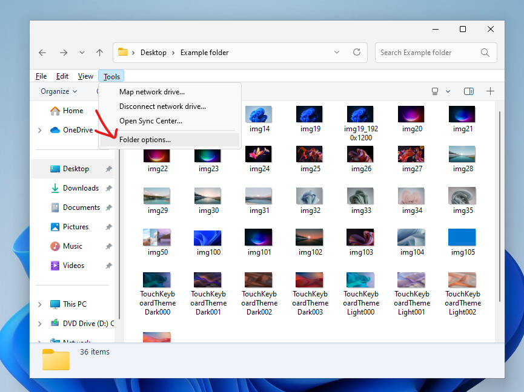Expand the address bar history dropdown
Viewport: 524px width, 392px height.
point(337,53)
